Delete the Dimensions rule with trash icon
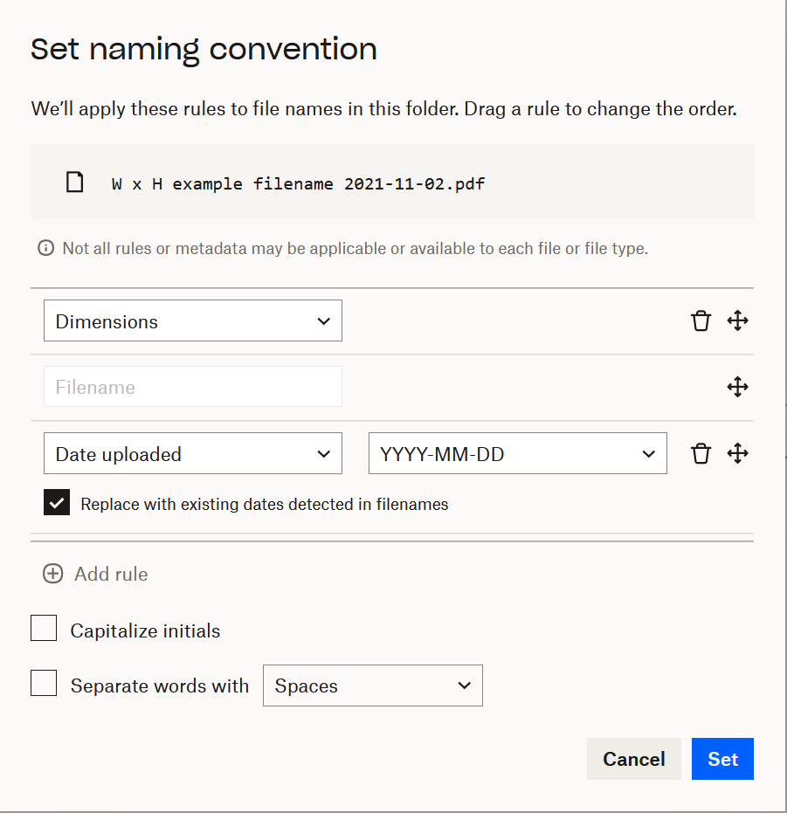This screenshot has width=787, height=813. coord(701,321)
